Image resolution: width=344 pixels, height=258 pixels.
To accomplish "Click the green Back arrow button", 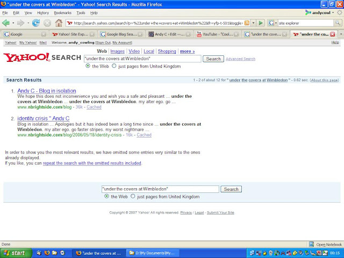I will (6, 23).
